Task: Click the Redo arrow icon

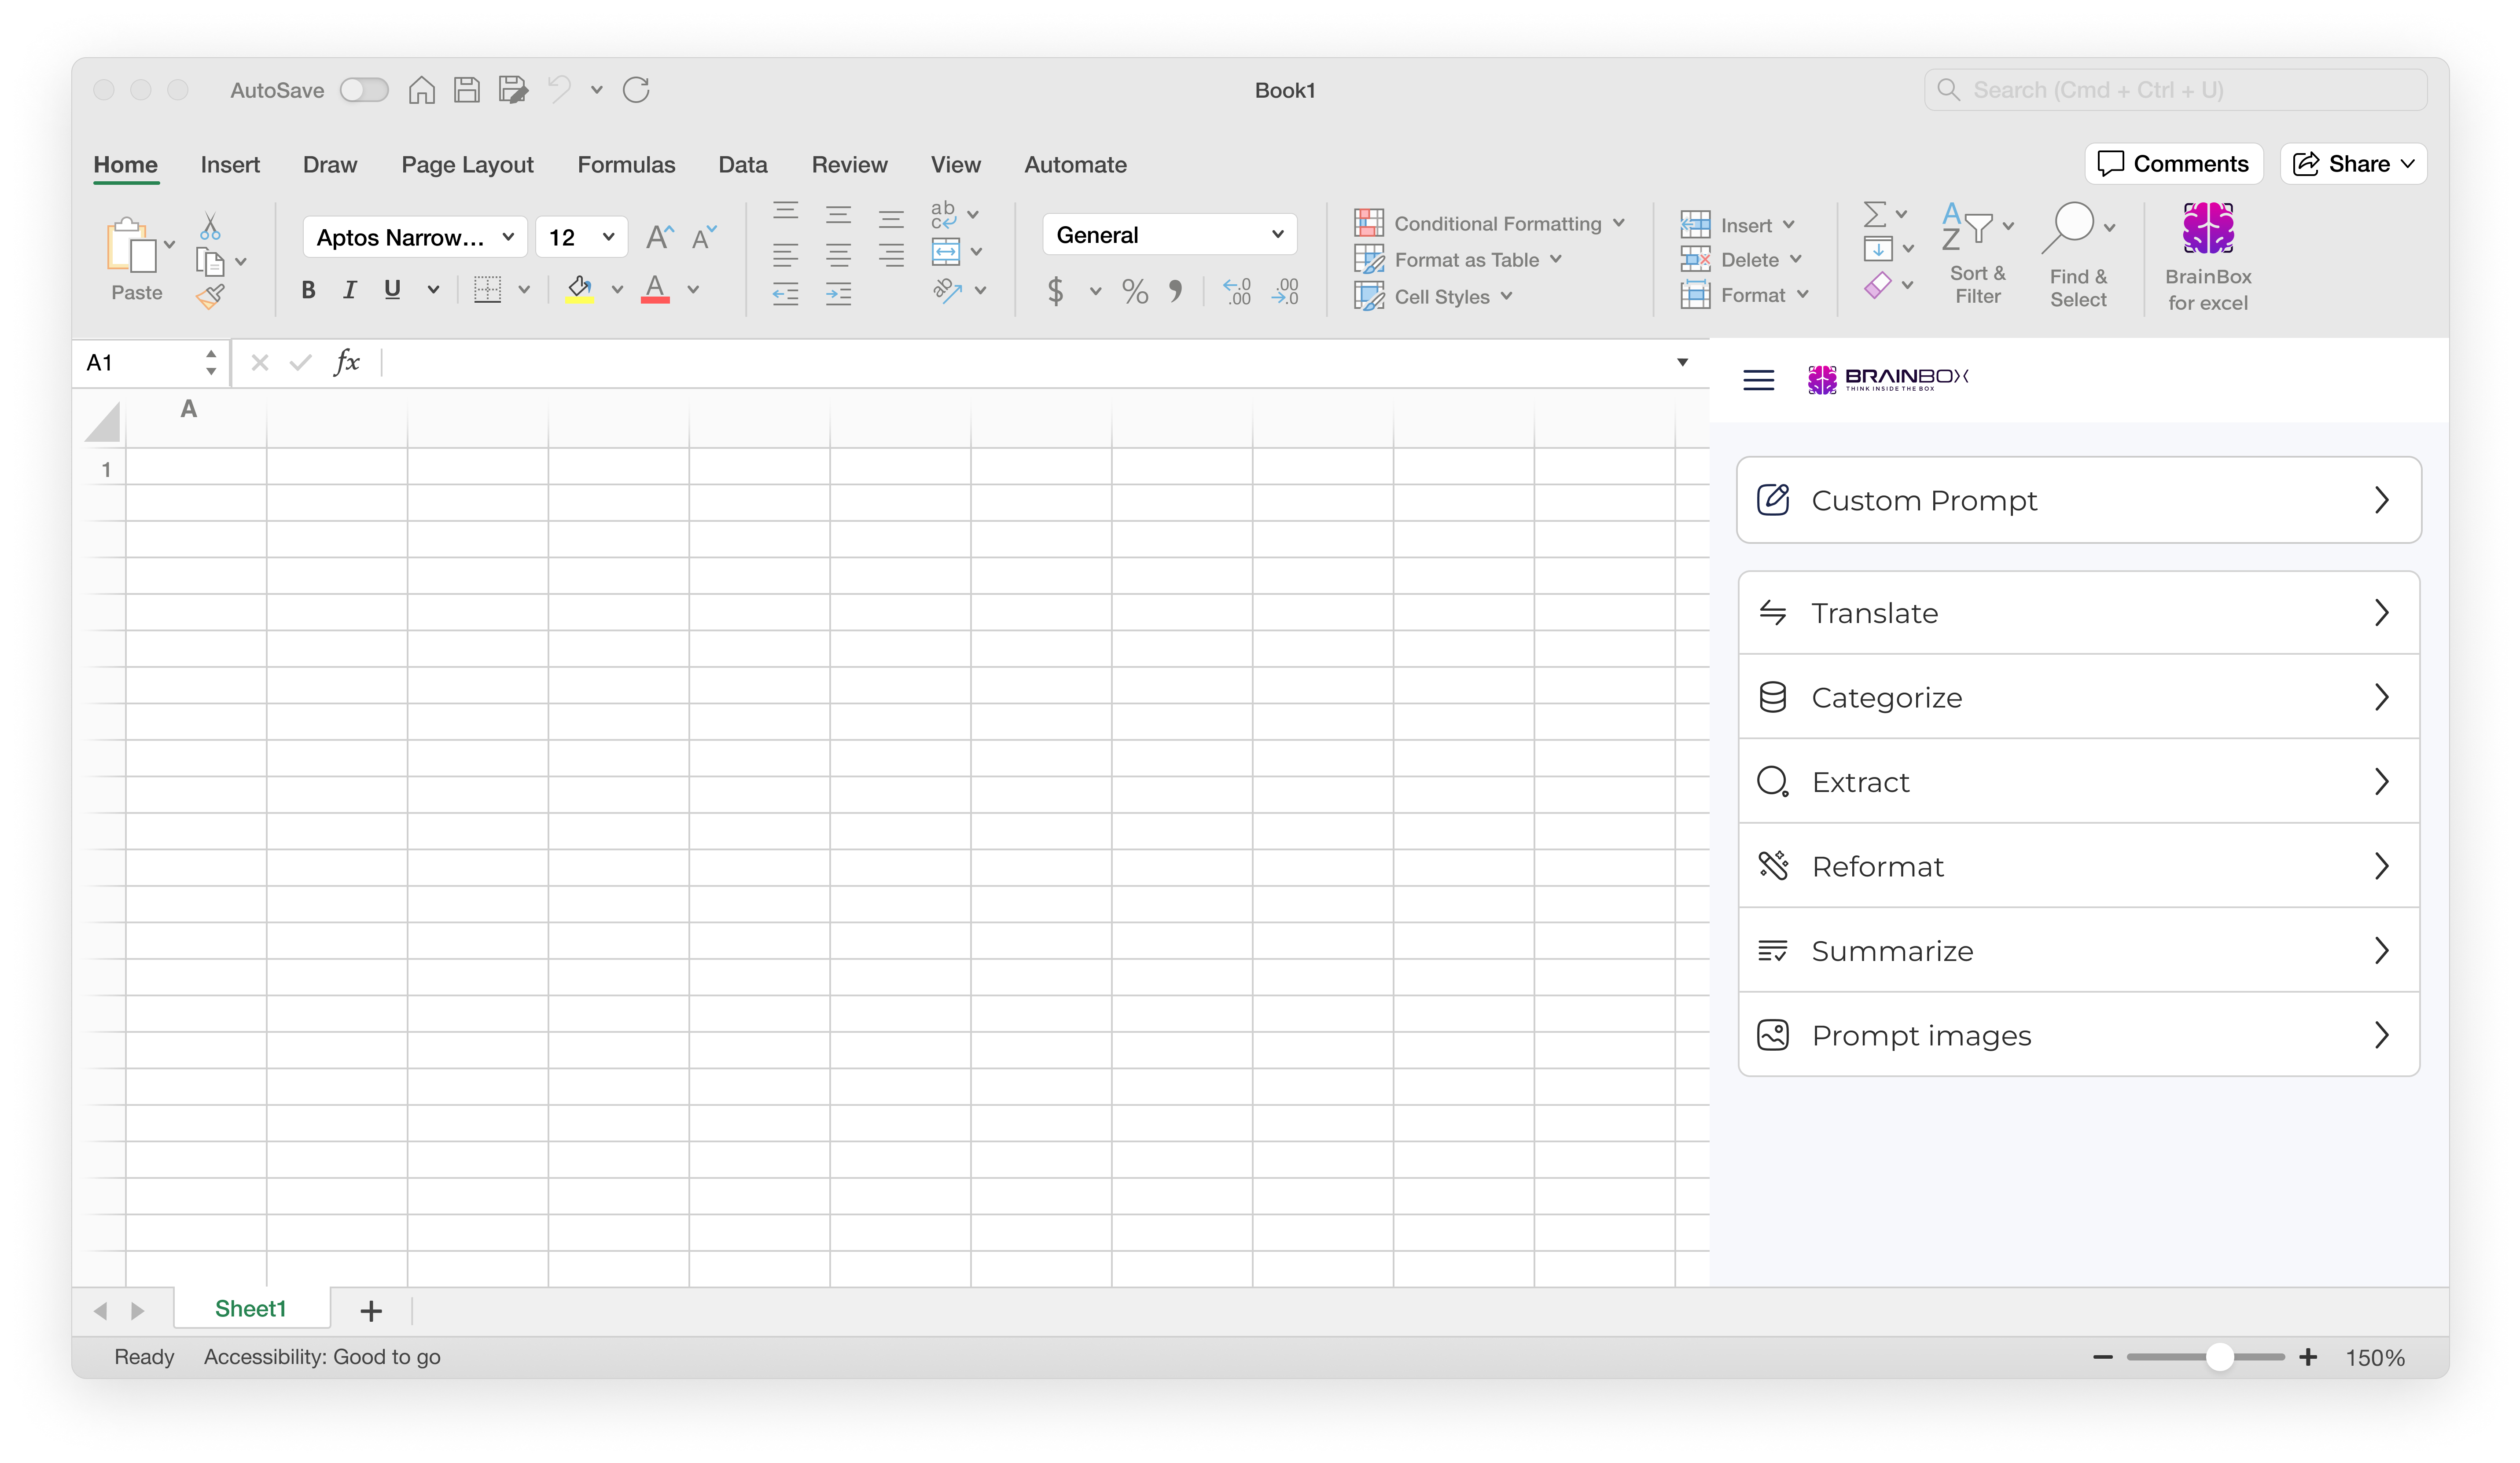Action: click(x=636, y=90)
